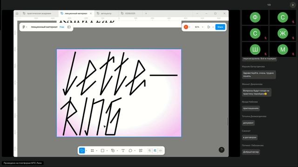Click participant tile with letter Ф
Screen dimensions: 298x167
pos(255,17)
